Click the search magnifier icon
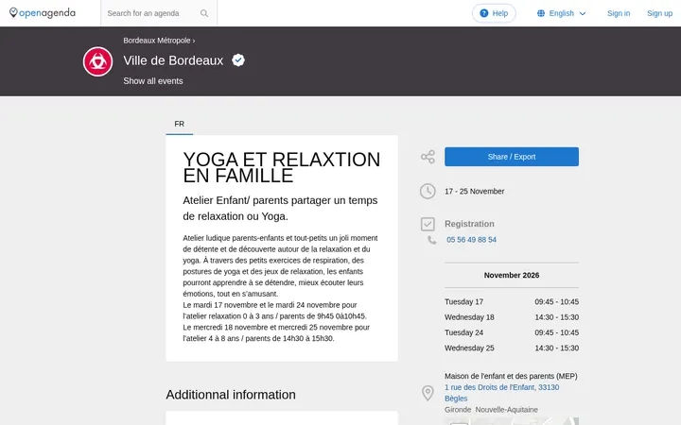Screen dimensions: 681x425 coord(204,13)
